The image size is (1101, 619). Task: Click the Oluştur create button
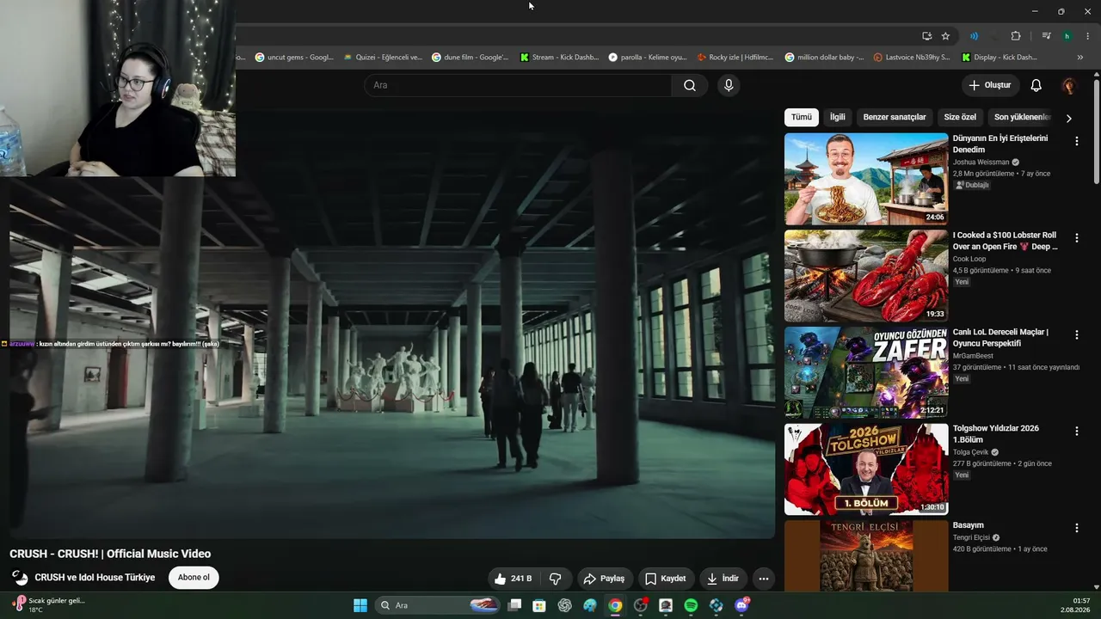pyautogui.click(x=990, y=85)
